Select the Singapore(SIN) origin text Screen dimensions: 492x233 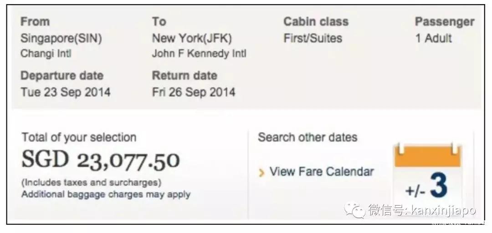(x=61, y=38)
